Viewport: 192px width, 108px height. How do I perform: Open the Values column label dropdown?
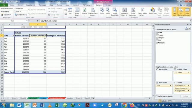pyautogui.click(x=189, y=73)
